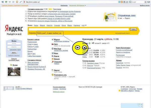Open the Весеннее оформление theme dropdown
This screenshot has width=151, height=108.
click(x=78, y=6)
